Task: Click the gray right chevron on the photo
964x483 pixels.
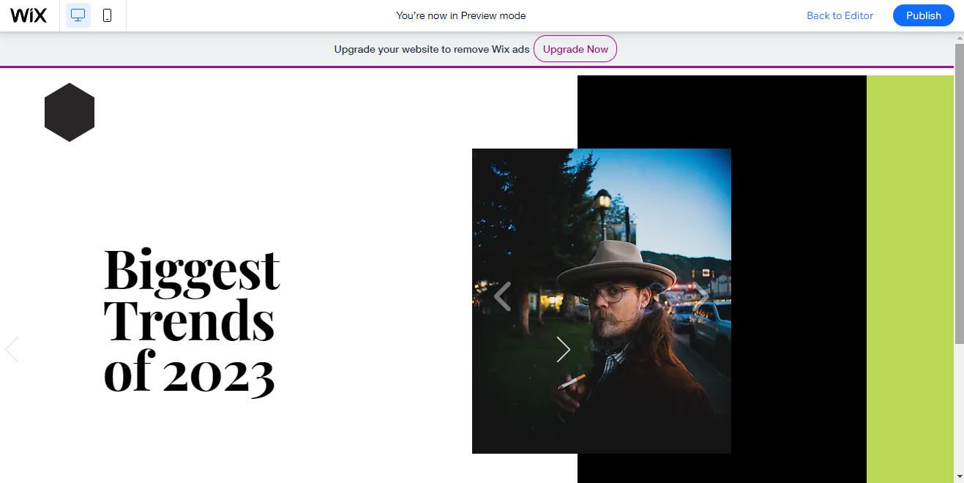Action: click(x=701, y=296)
